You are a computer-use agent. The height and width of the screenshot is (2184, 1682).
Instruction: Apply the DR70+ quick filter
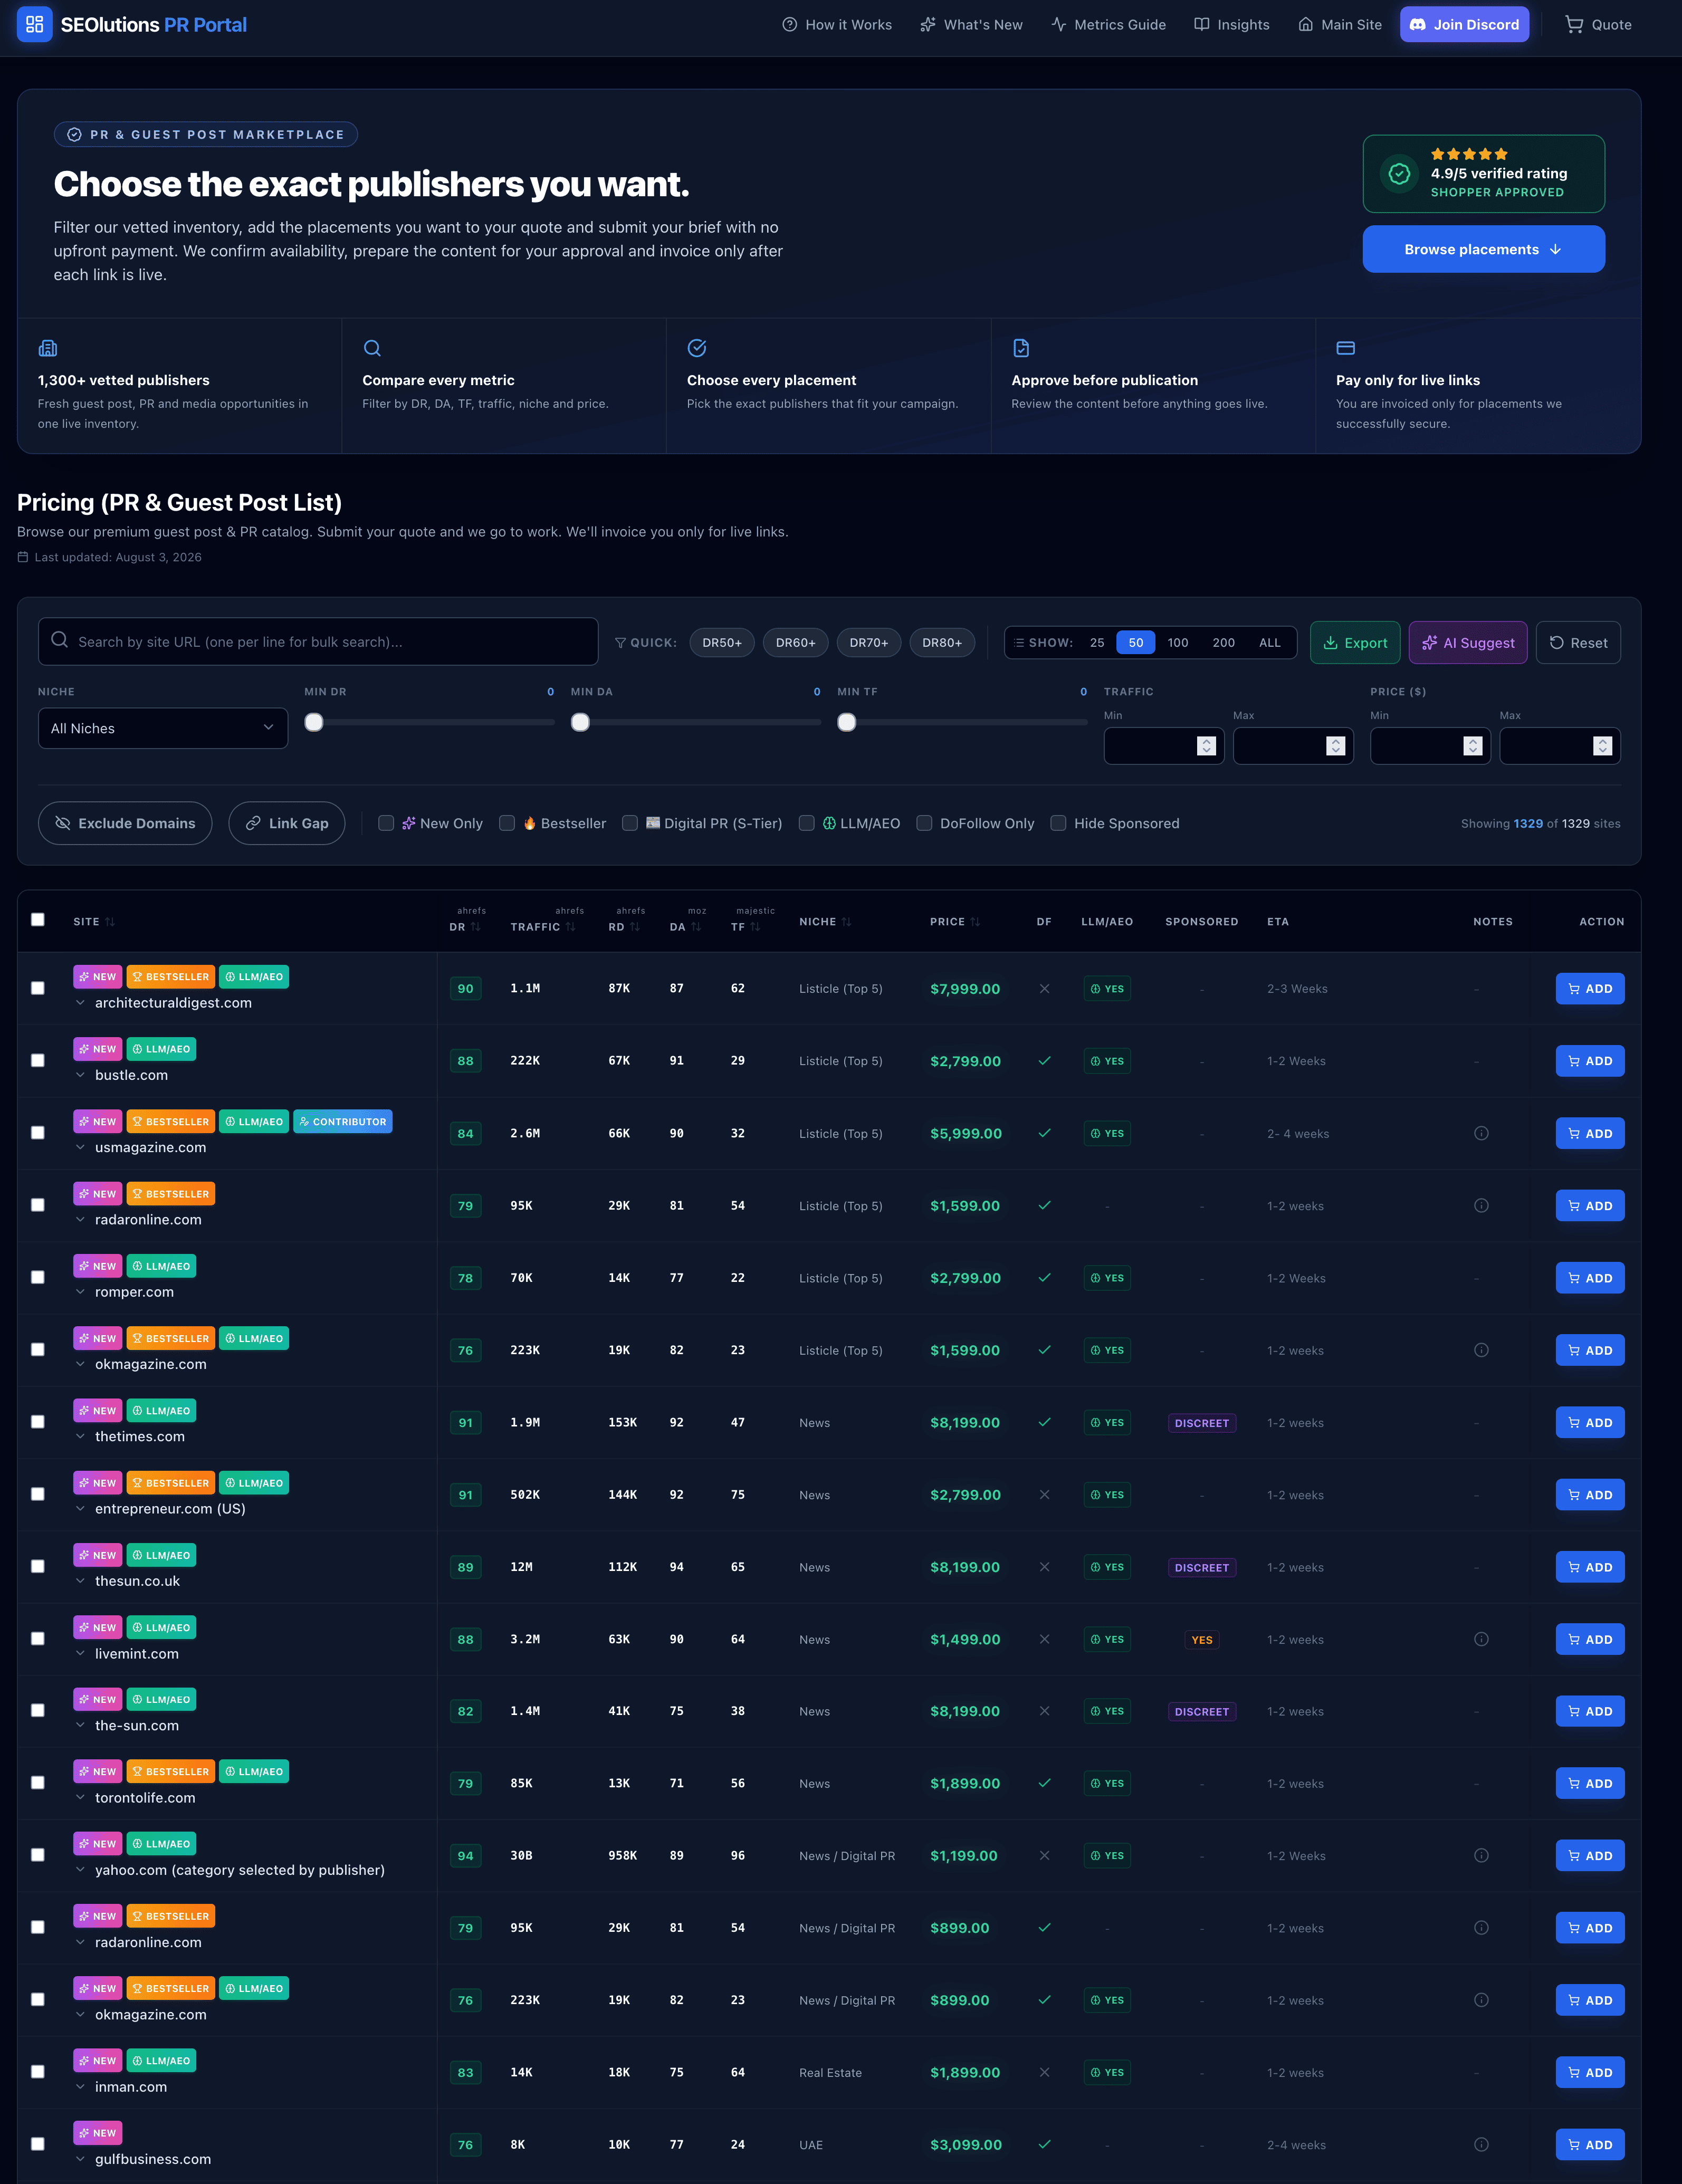pyautogui.click(x=869, y=642)
